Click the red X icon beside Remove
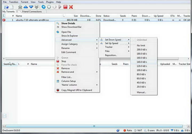Screen dimensions: 192x134 point(58,68)
